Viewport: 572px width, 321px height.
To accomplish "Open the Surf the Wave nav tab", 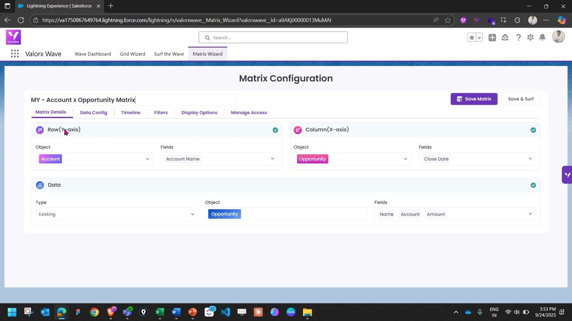I will 169,54.
